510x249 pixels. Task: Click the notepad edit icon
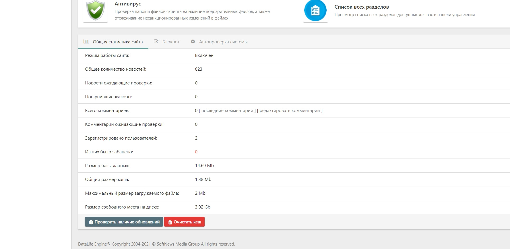(x=156, y=41)
